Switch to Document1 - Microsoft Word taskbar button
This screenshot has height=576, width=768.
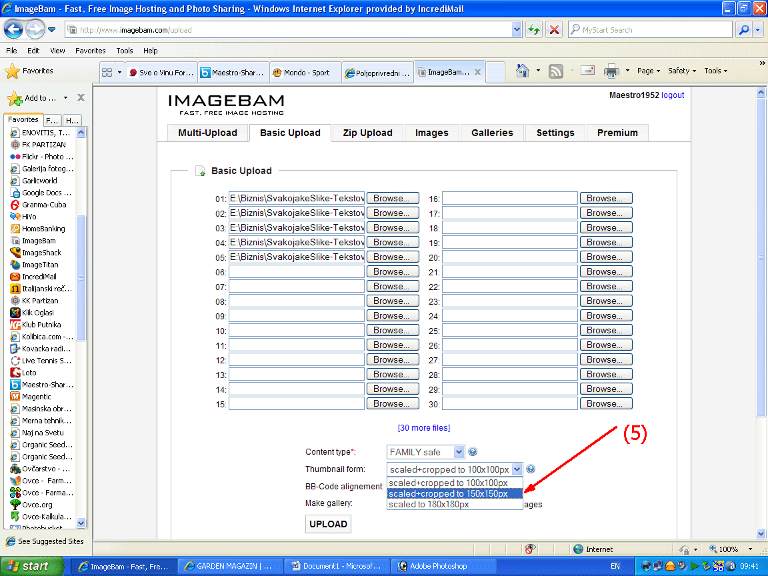pos(337,566)
